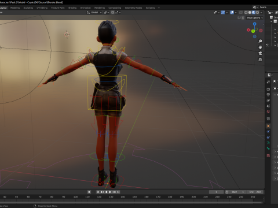
Task: Open properties editor type dropdown
Action: click(270, 75)
